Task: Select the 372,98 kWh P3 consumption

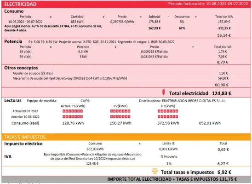Action: (x=168, y=123)
